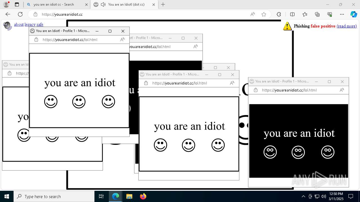
Task: Open the 'about' link
Action: (19, 24)
